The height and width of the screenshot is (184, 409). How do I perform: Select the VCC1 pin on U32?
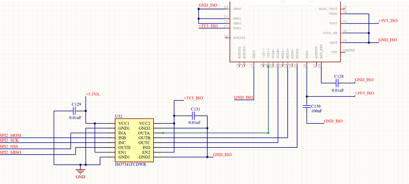[124, 123]
